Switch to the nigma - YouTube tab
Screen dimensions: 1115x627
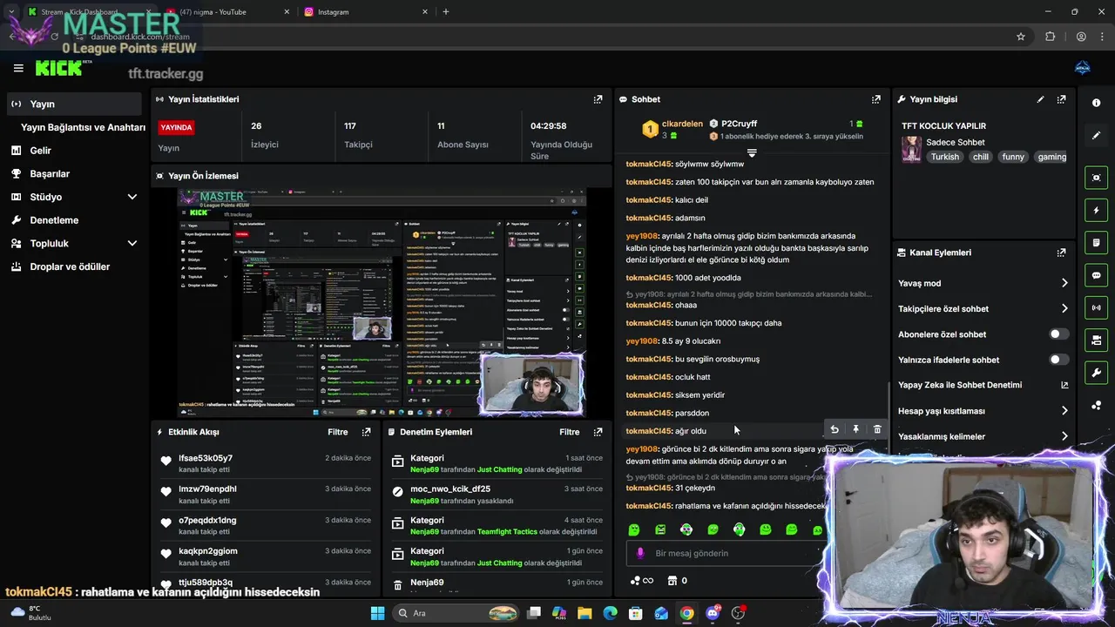229,12
